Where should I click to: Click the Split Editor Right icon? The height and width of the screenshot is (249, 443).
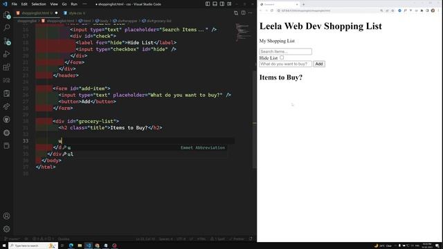(243, 12)
